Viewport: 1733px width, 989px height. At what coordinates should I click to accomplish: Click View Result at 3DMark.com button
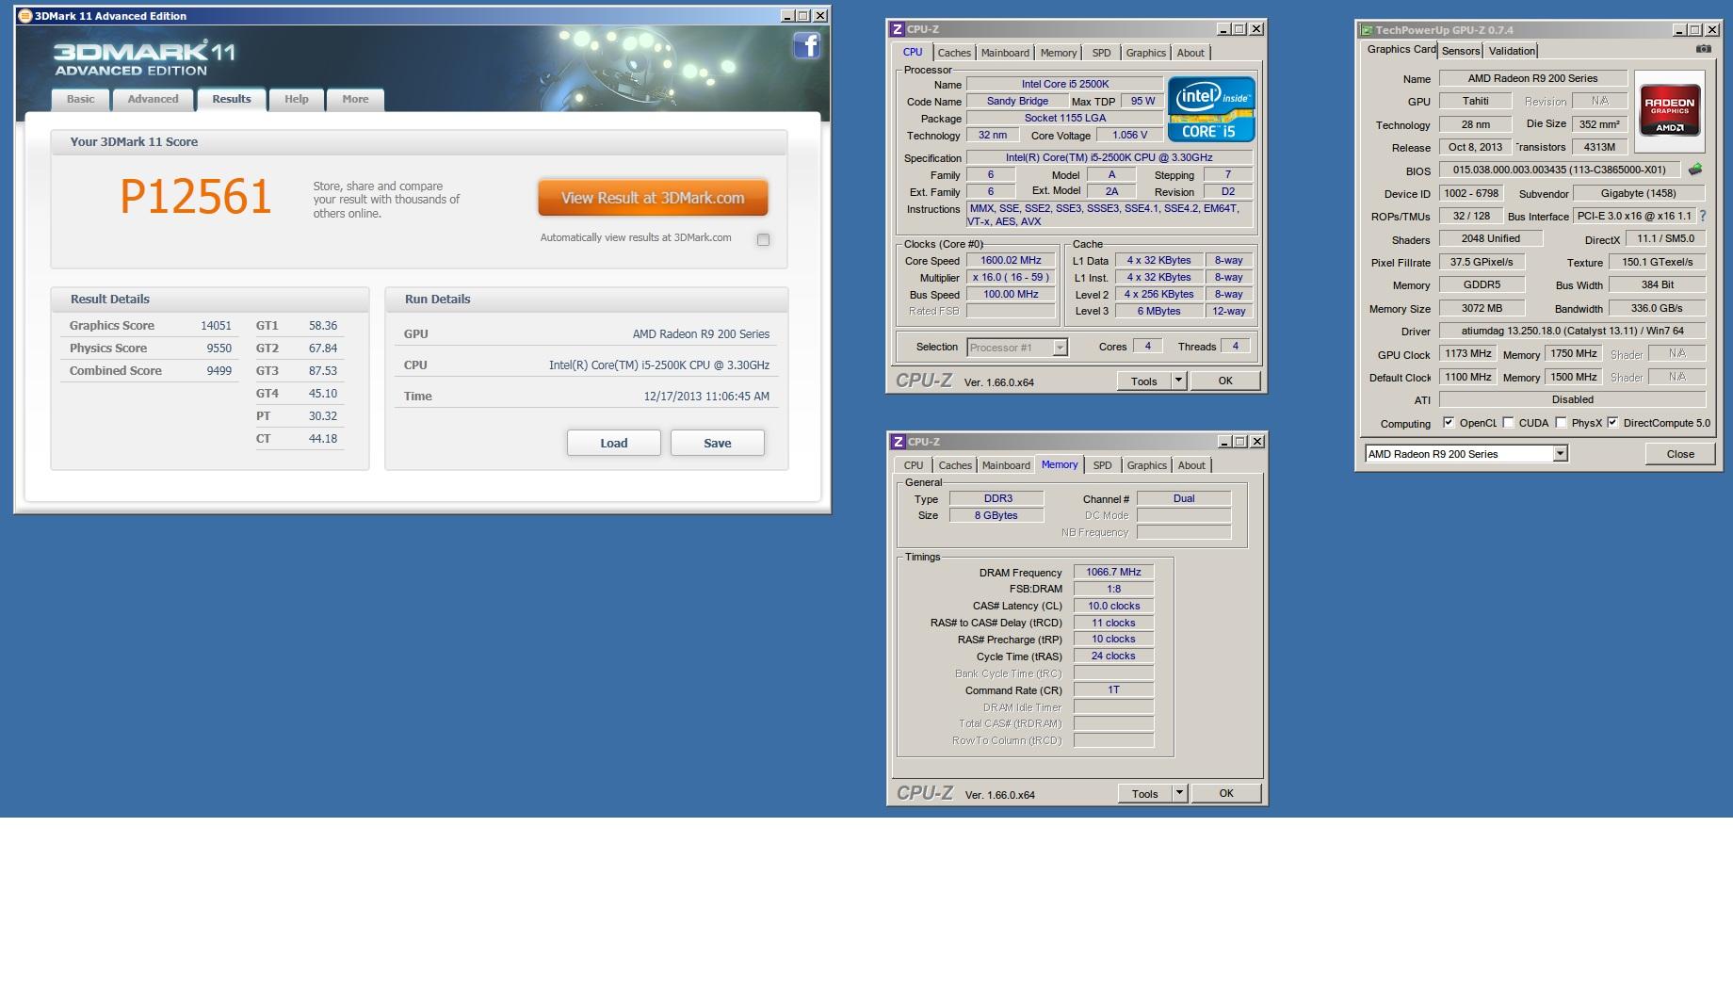653,198
